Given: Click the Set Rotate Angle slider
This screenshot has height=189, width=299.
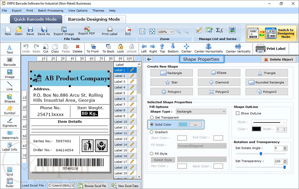Looking at the screenshot, I should coord(261,154).
